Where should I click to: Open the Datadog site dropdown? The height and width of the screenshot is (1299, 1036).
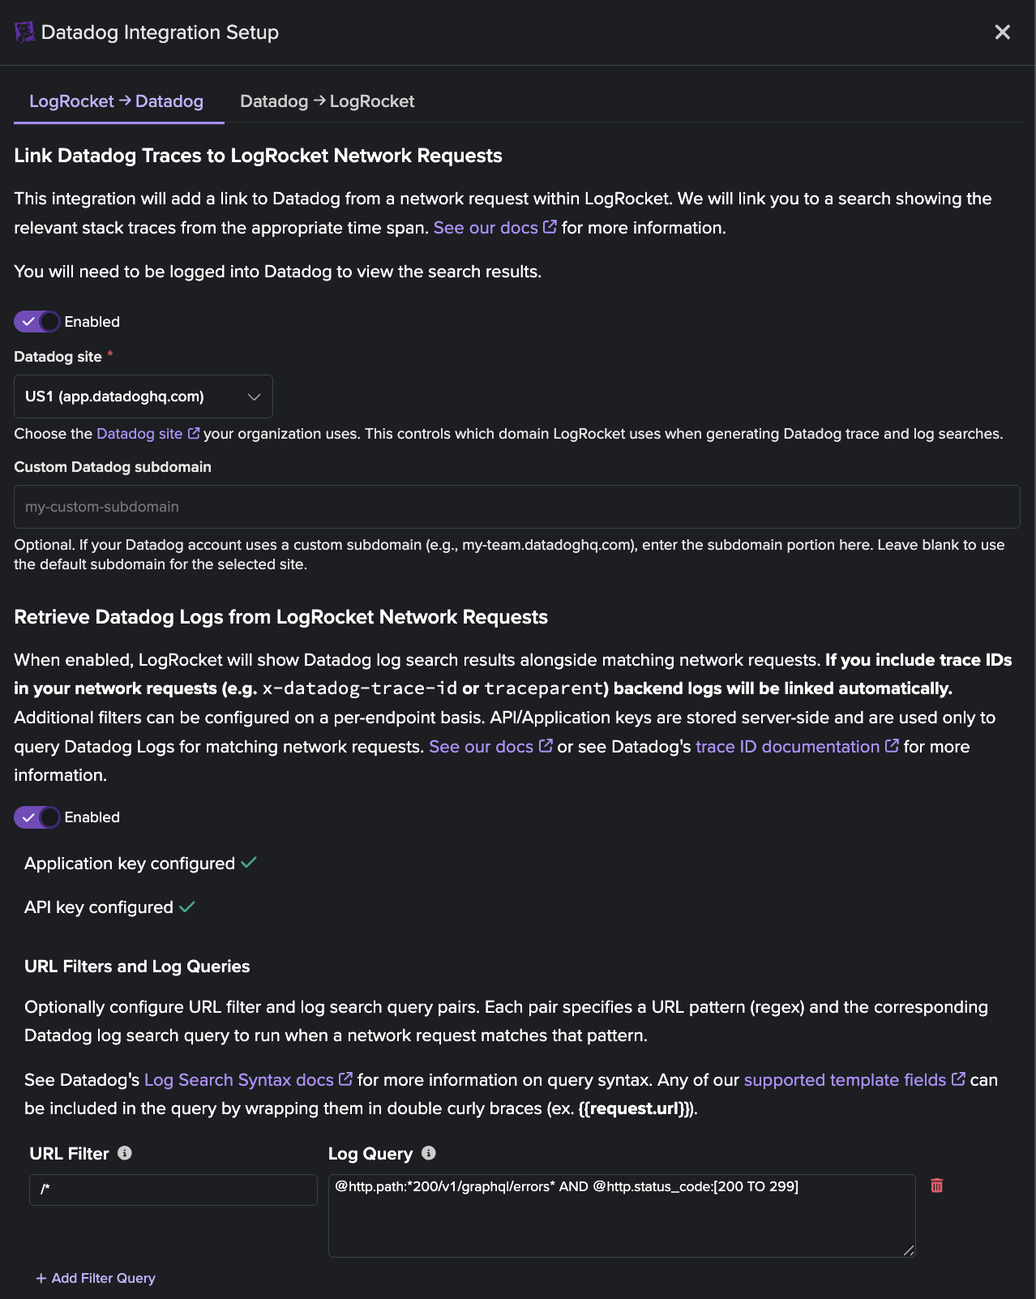[x=143, y=397]
